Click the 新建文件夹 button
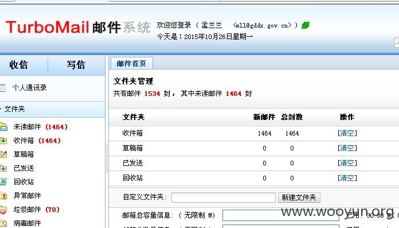The height and width of the screenshot is (228, 399). tap(299, 198)
